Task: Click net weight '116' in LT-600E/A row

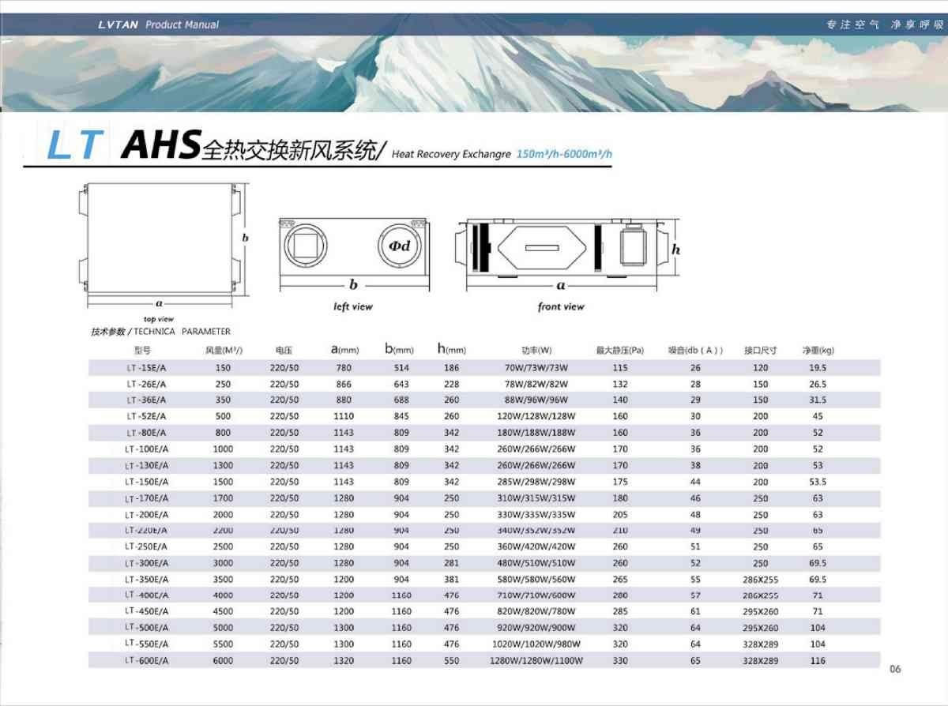Action: pyautogui.click(x=818, y=660)
